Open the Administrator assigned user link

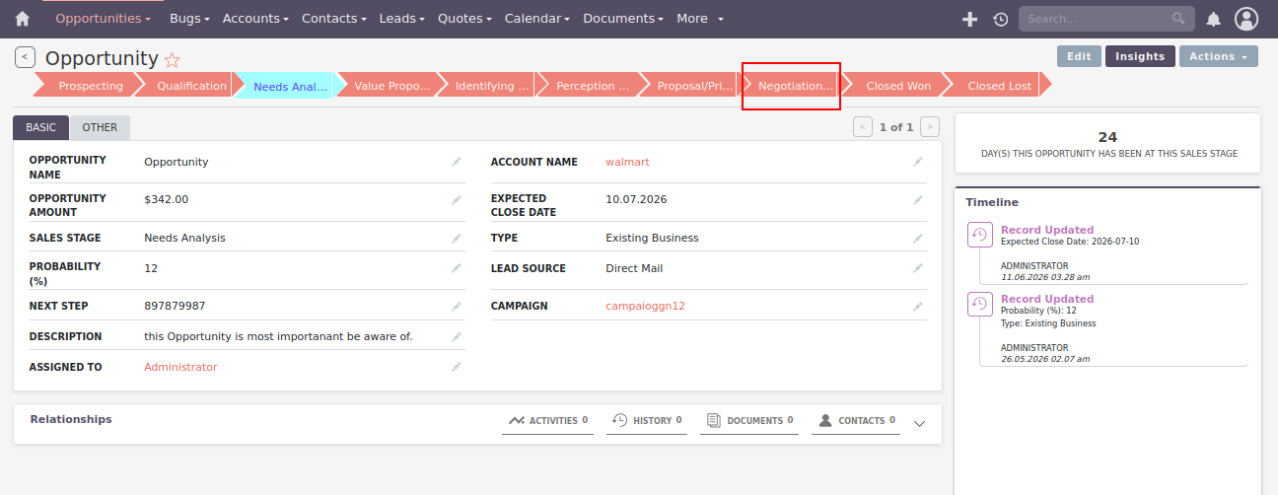click(180, 367)
